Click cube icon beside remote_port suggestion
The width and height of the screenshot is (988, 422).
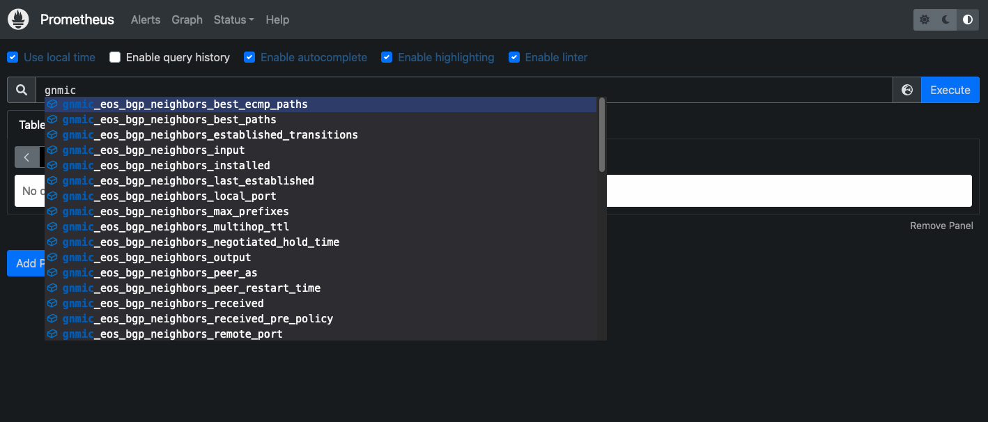[x=53, y=334]
